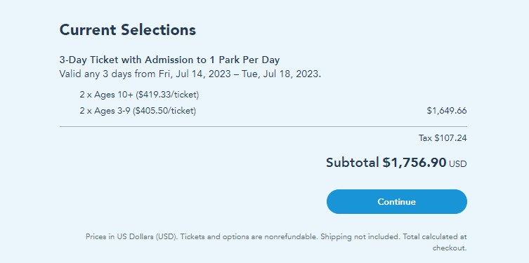529x263 pixels.
Task: Click the Continue button
Action: pyautogui.click(x=396, y=202)
